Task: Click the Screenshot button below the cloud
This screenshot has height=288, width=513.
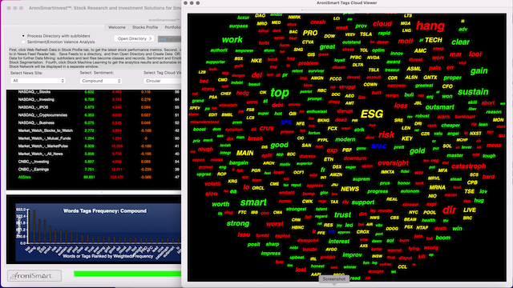Action: [334, 279]
